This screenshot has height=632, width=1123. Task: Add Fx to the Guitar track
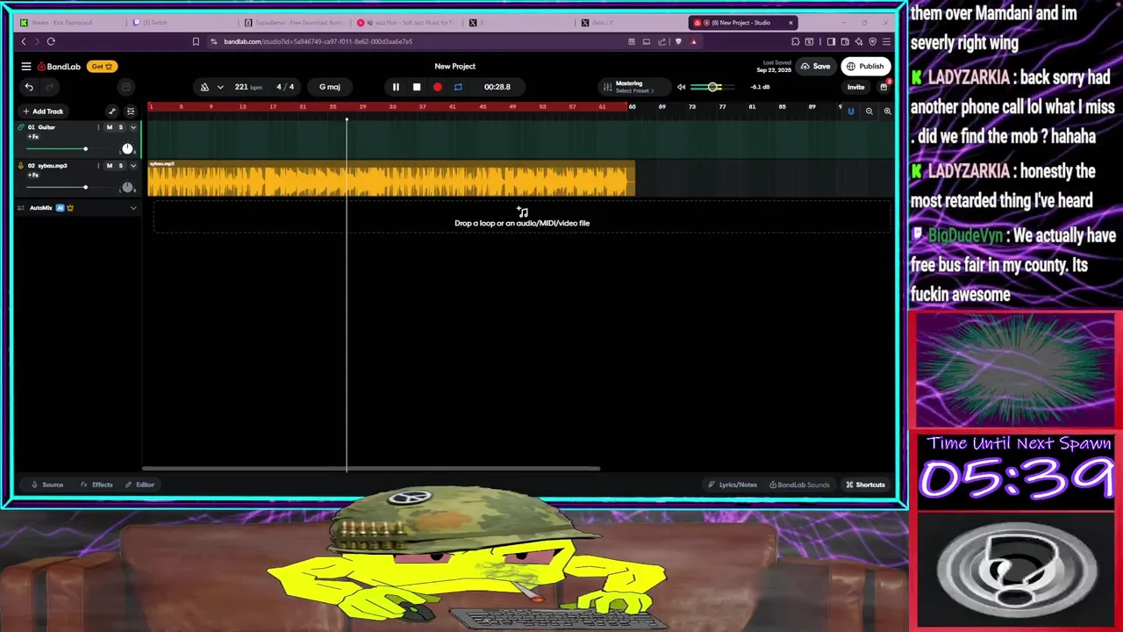coord(33,137)
